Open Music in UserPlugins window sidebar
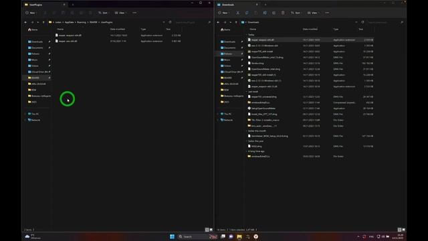Image resolution: width=428 pixels, height=241 pixels. [x=34, y=60]
